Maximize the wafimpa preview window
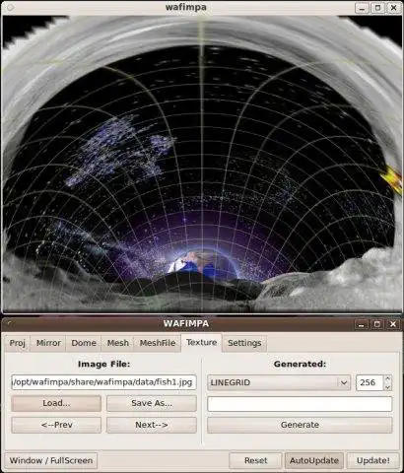 (377, 8)
